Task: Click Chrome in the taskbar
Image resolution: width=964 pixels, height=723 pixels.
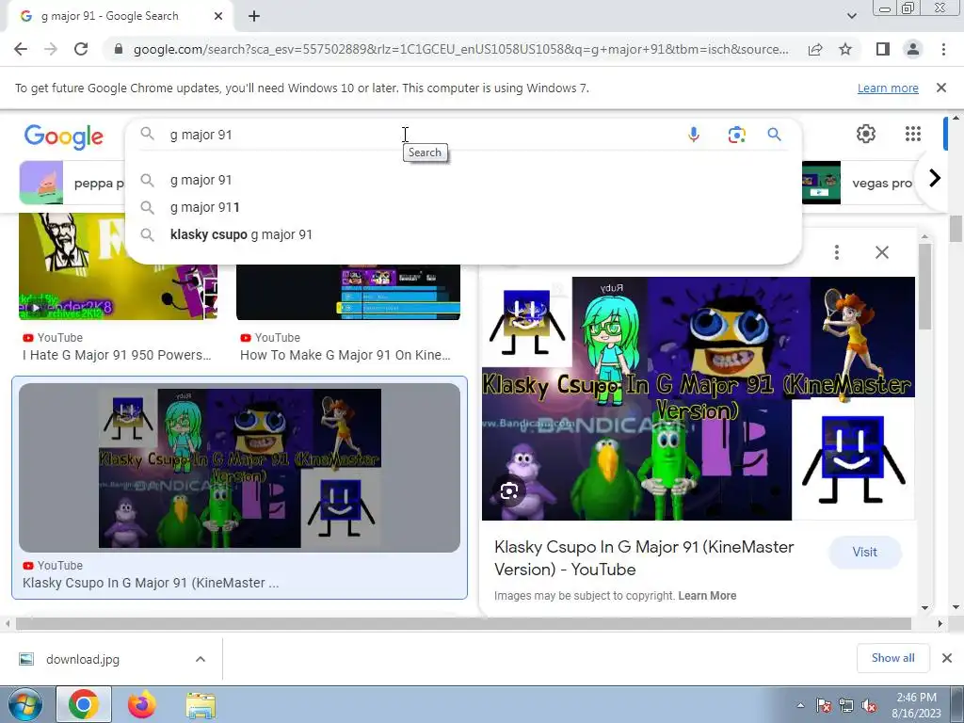Action: tap(84, 704)
